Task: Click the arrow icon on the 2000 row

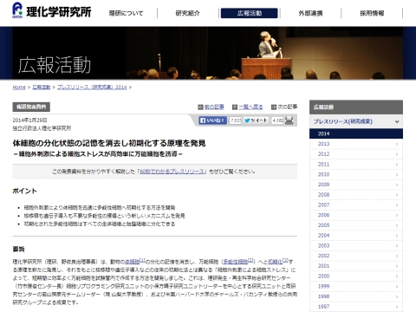Action: tap(397, 276)
